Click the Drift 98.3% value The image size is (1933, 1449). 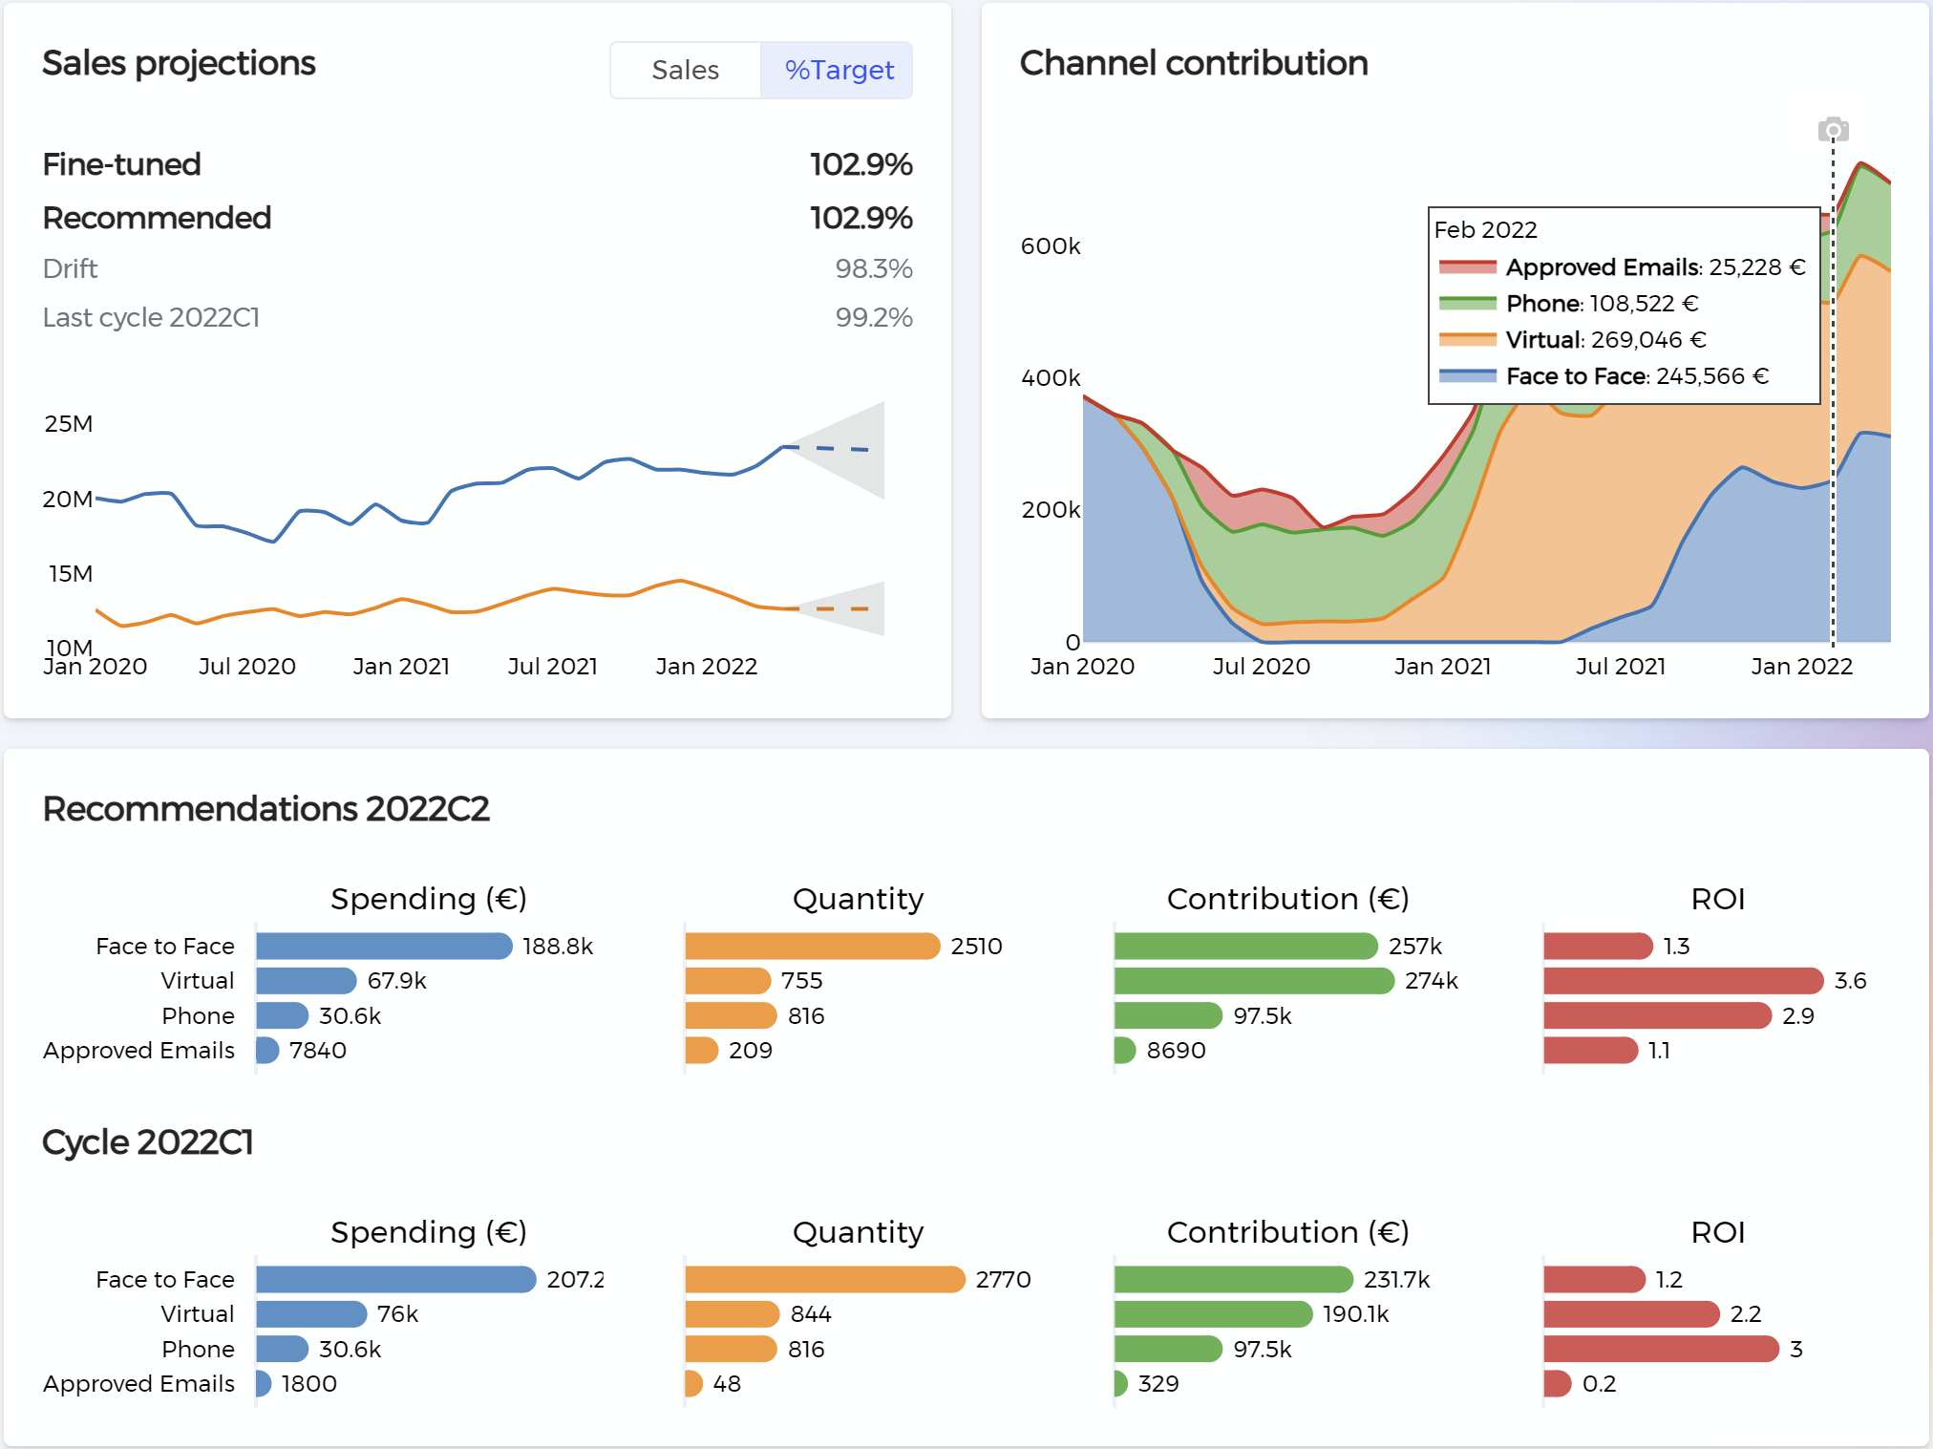click(874, 268)
